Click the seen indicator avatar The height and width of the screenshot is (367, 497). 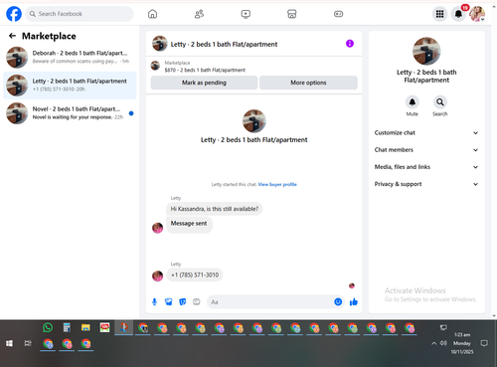coord(352,285)
